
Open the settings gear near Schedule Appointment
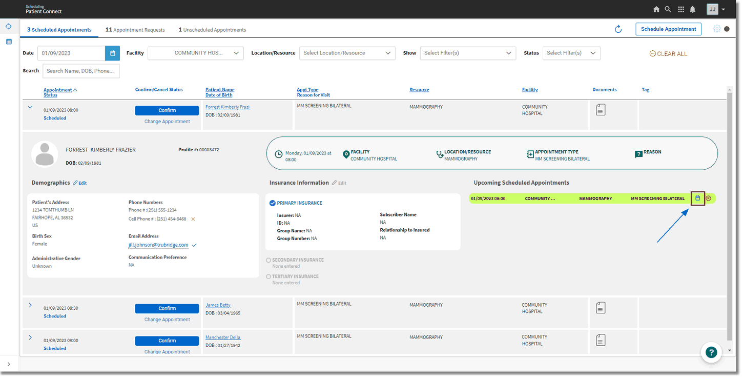717,29
